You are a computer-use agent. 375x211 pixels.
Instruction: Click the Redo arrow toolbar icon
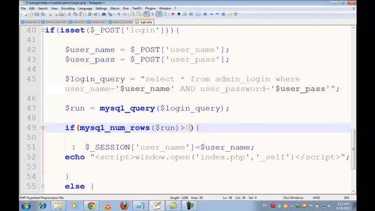[x=96, y=14]
